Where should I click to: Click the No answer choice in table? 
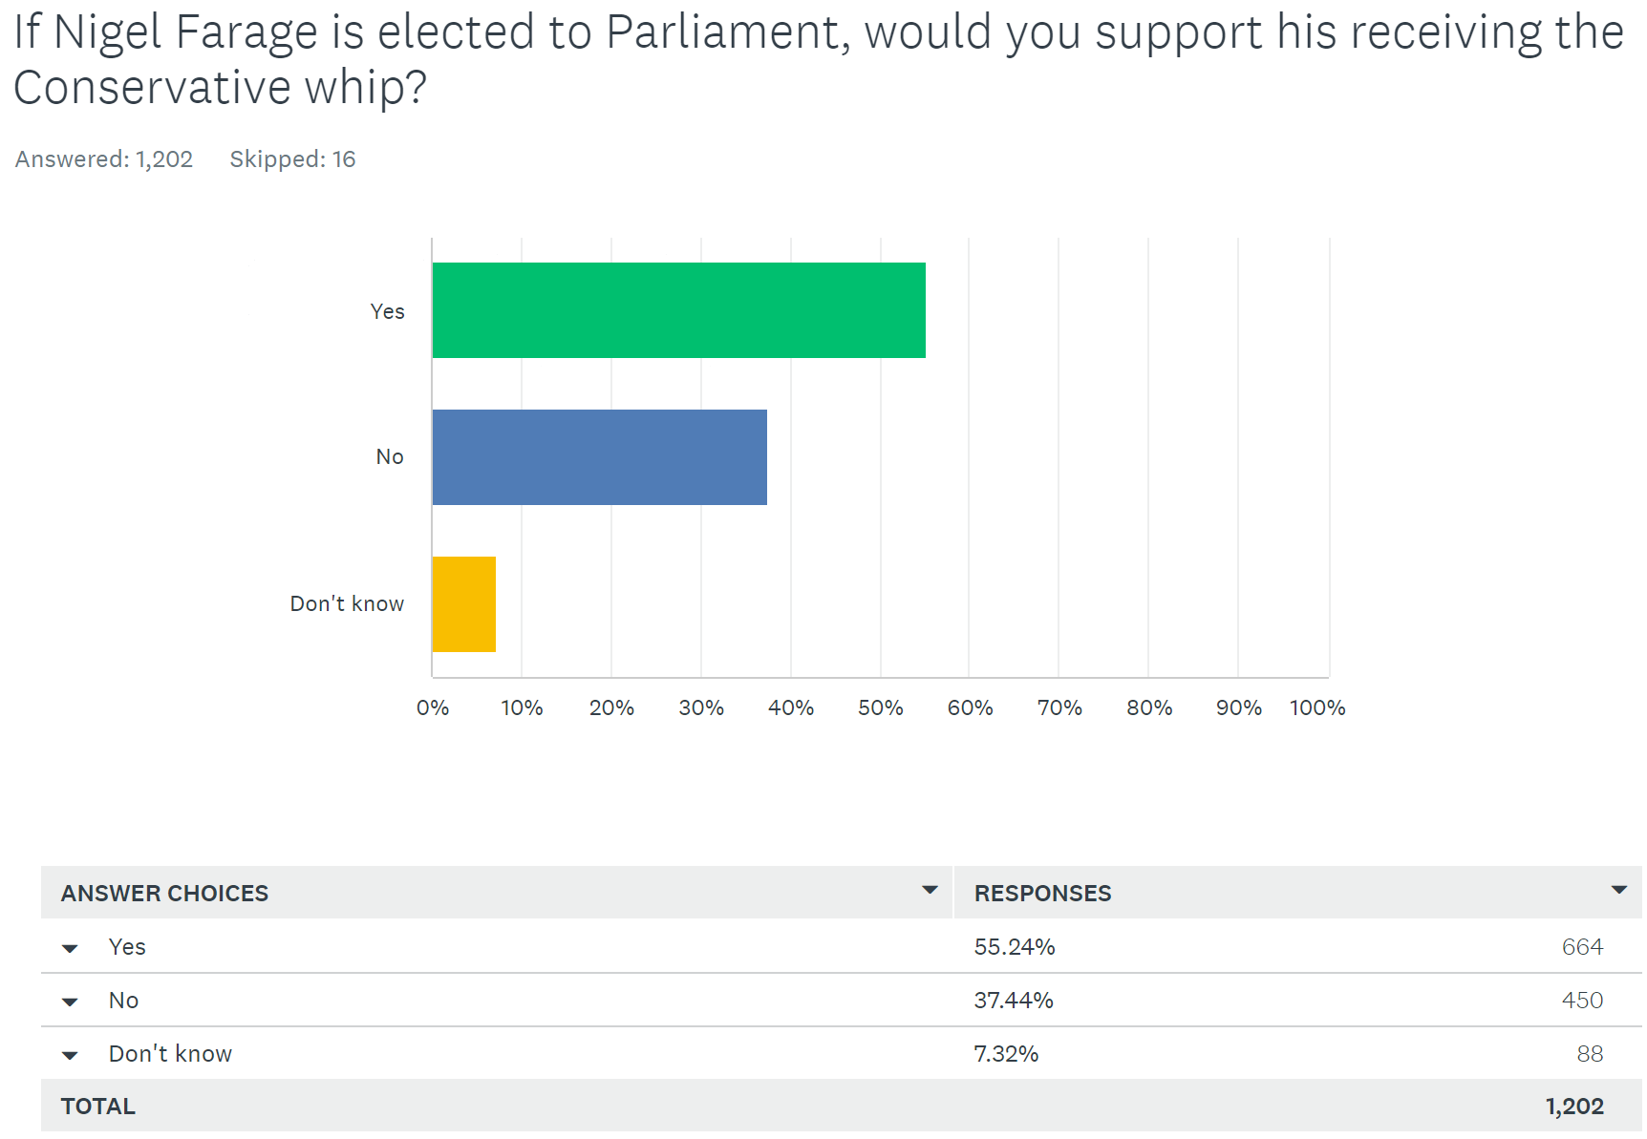(123, 1001)
